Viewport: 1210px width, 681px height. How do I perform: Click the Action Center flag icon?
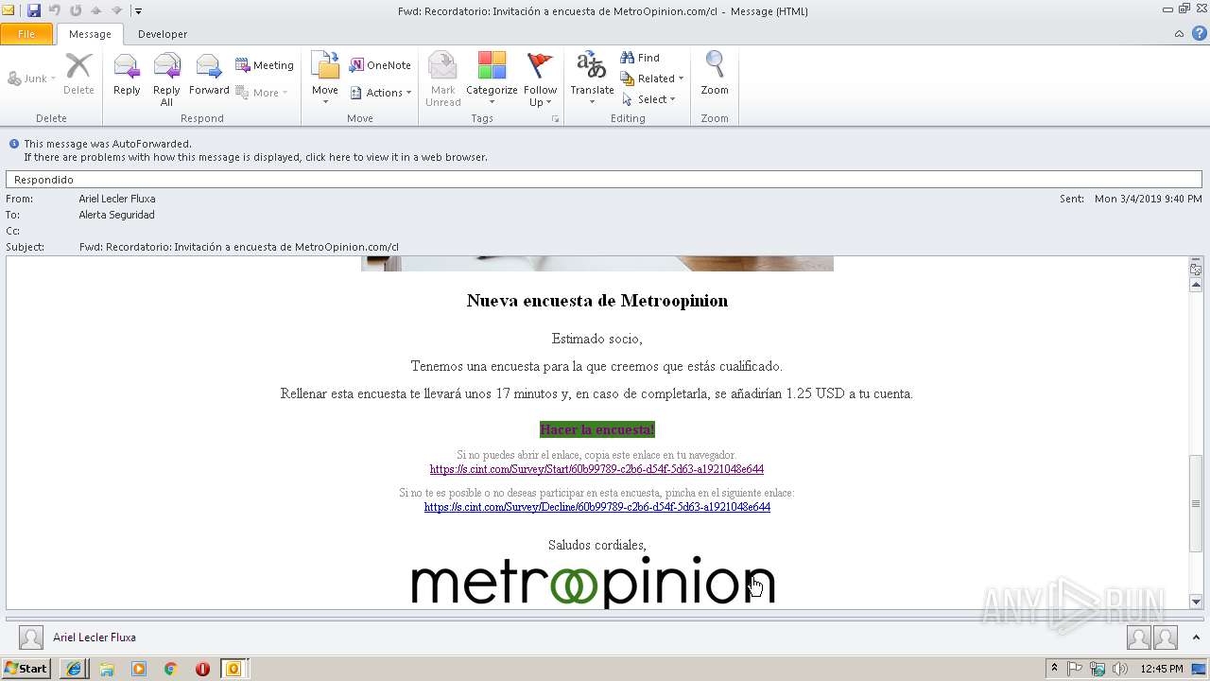click(1076, 669)
